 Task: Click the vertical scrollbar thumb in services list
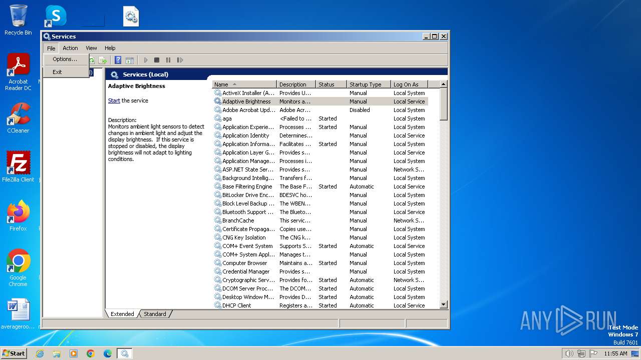443,104
